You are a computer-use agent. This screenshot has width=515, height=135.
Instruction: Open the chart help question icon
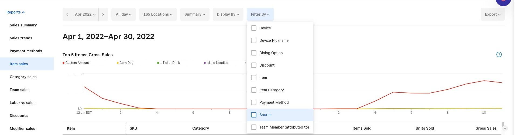(499, 54)
